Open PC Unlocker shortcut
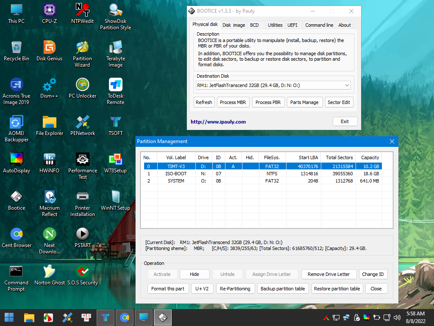The height and width of the screenshot is (326, 434). coord(83,88)
